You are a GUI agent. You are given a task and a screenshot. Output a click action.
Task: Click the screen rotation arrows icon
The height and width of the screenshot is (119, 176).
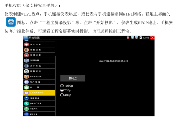tap(26, 71)
